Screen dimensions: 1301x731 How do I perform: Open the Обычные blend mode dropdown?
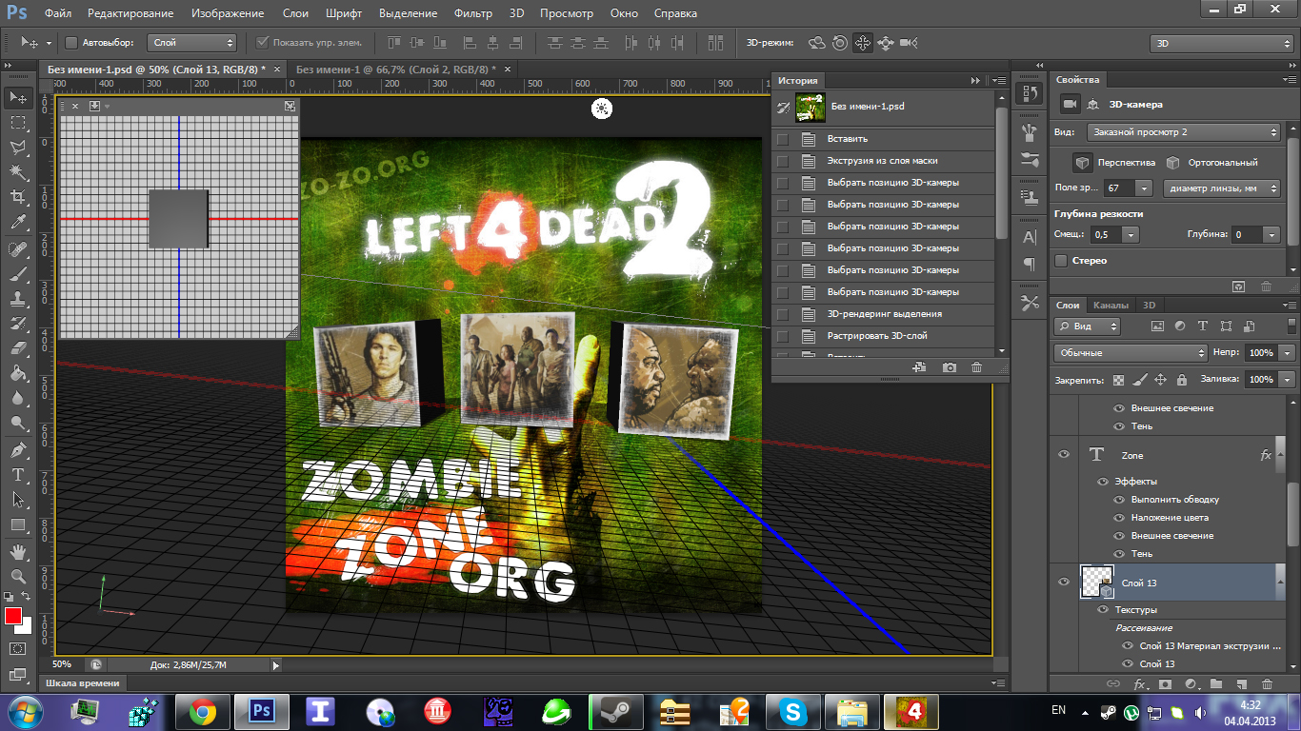point(1130,352)
